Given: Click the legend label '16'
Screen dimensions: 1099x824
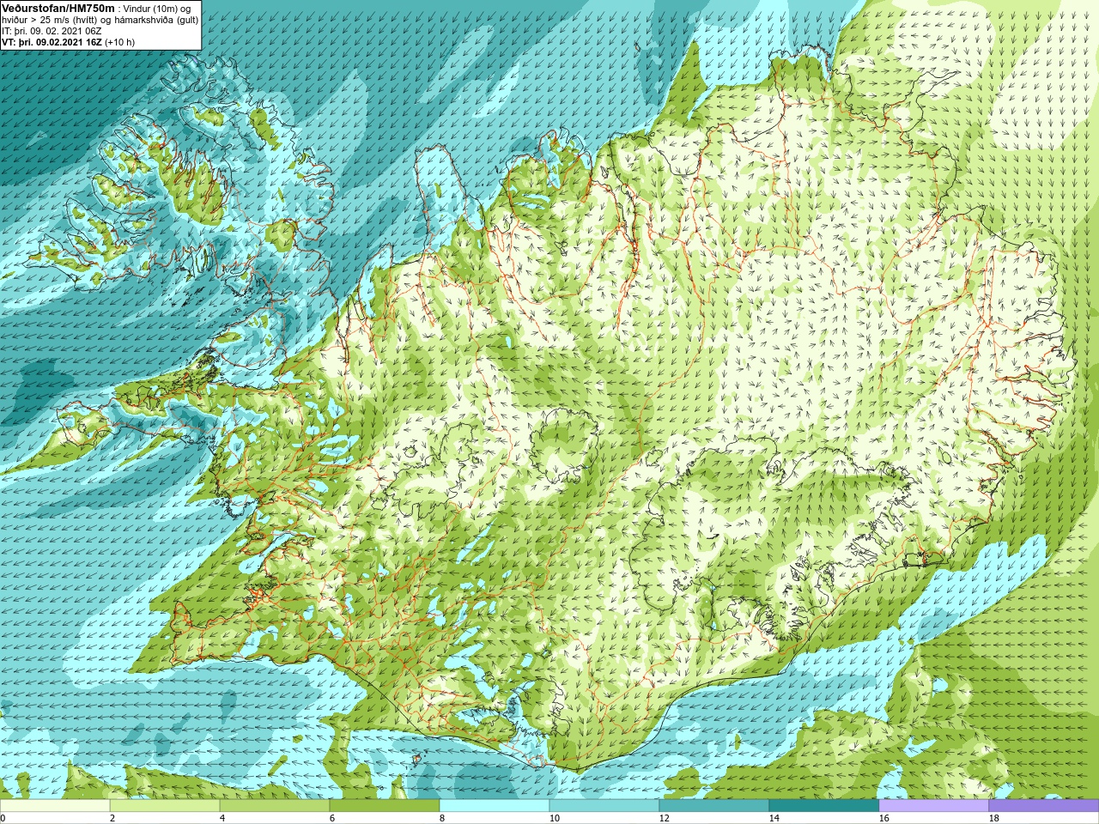Looking at the screenshot, I should point(883,818).
